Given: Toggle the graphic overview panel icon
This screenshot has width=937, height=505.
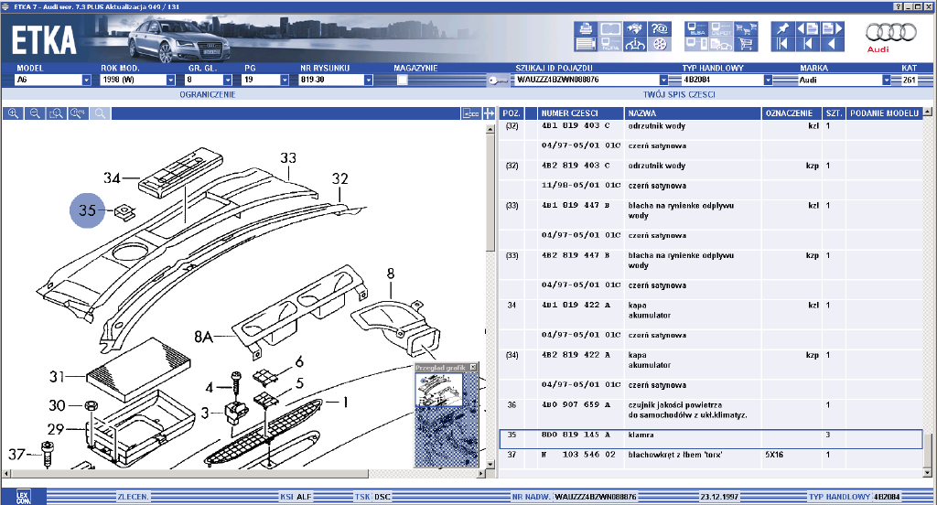Looking at the screenshot, I should coord(471,113).
